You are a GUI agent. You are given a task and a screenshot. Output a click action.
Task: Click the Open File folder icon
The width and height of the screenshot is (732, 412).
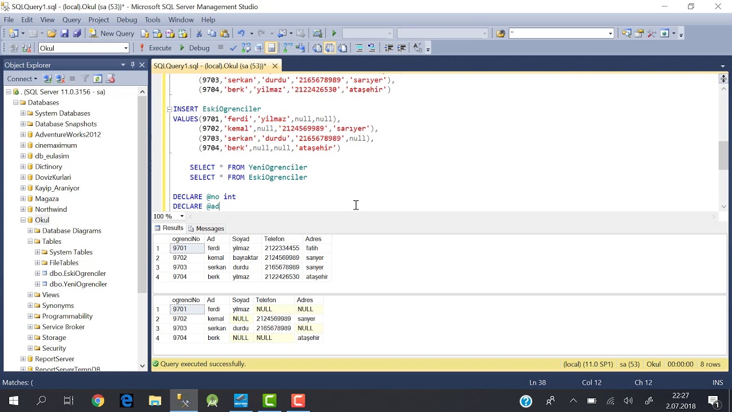pos(51,33)
